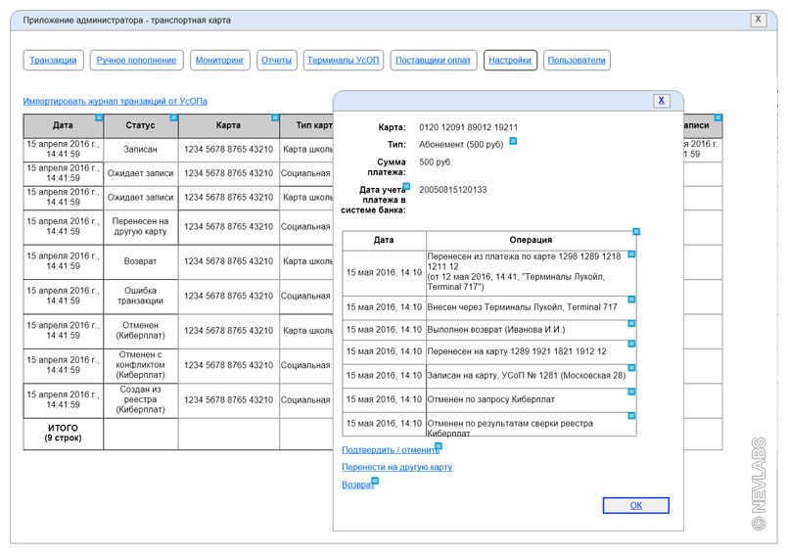Image resolution: width=788 pixels, height=554 pixels.
Task: Open the Мониторинг tab
Action: pyautogui.click(x=220, y=61)
